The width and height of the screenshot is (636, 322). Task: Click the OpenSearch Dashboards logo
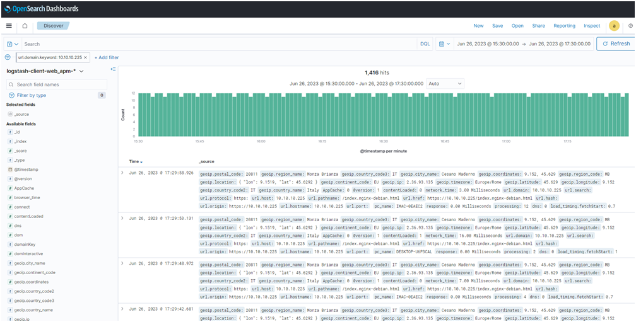pos(42,8)
